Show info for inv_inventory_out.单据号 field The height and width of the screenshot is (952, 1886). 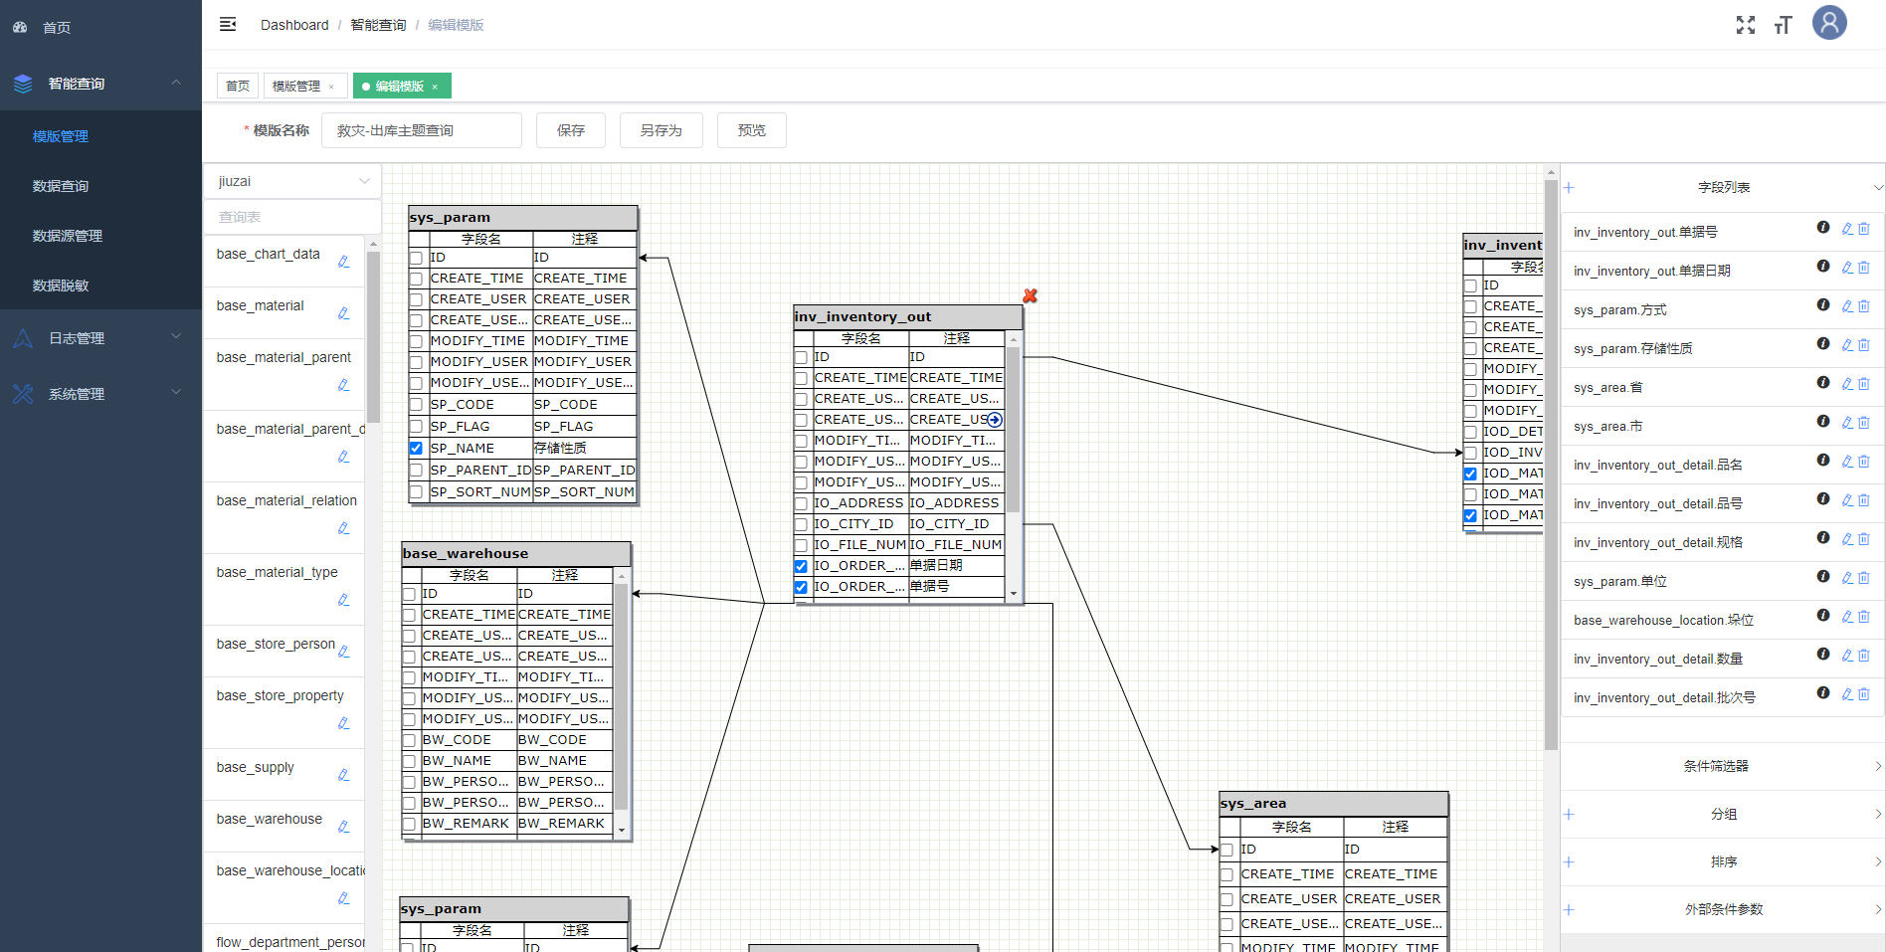1823,228
